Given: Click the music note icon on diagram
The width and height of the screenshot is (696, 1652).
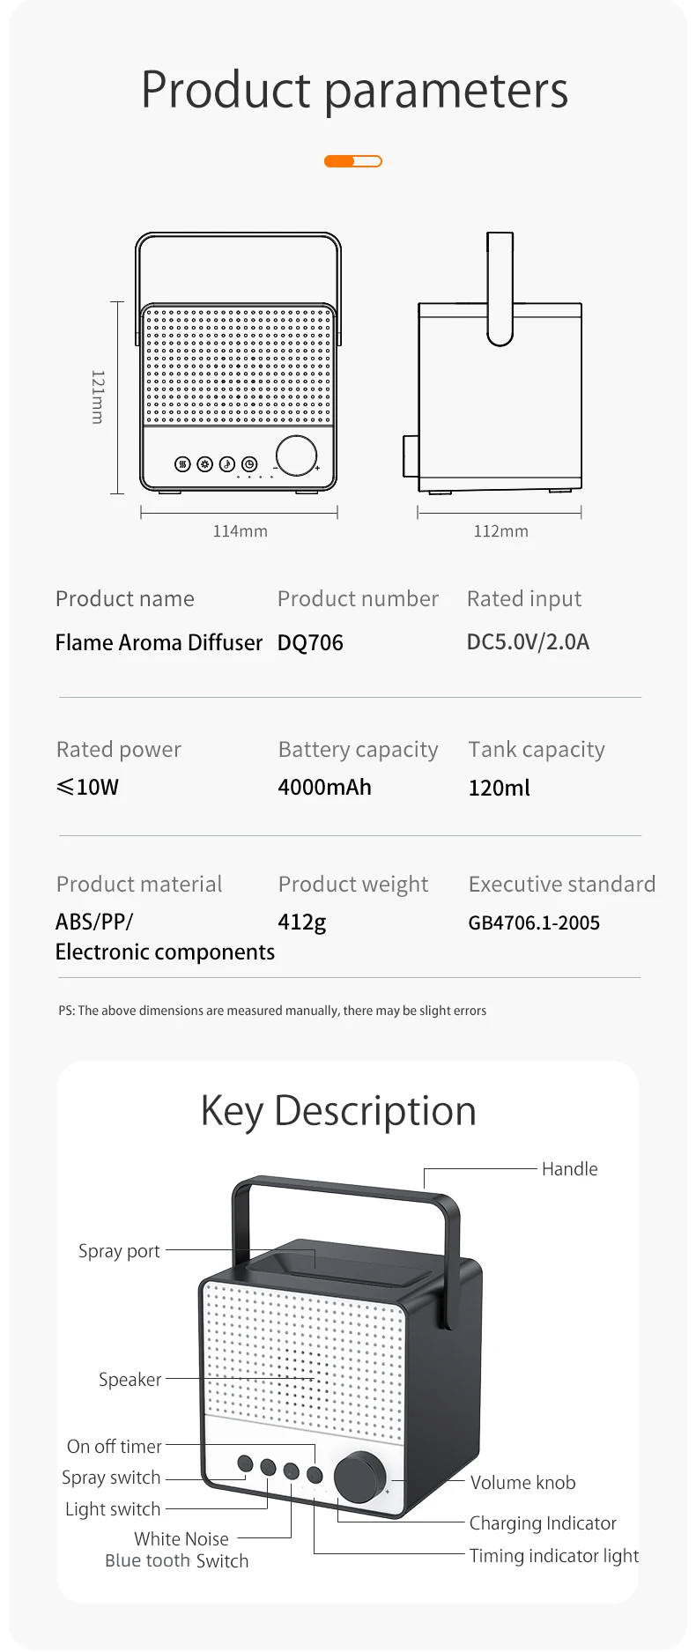Looking at the screenshot, I should (226, 463).
